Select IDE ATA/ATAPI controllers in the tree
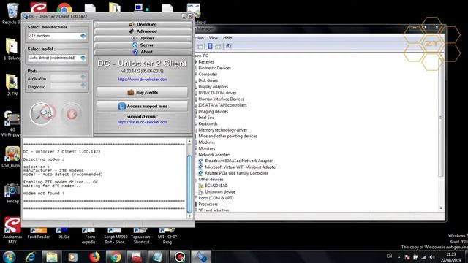Image resolution: width=468 pixels, height=263 pixels. pos(222,105)
